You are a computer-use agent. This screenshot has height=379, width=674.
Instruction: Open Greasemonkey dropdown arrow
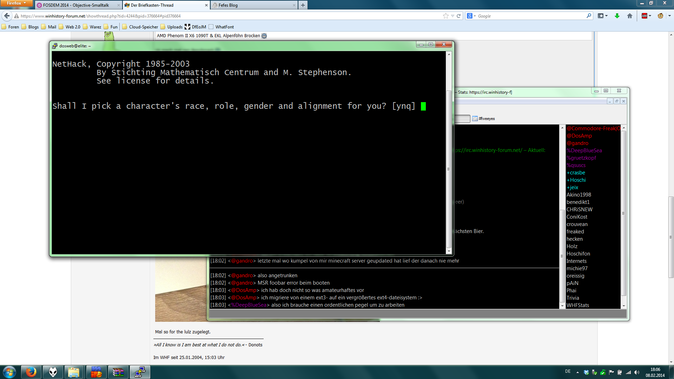[x=669, y=16]
